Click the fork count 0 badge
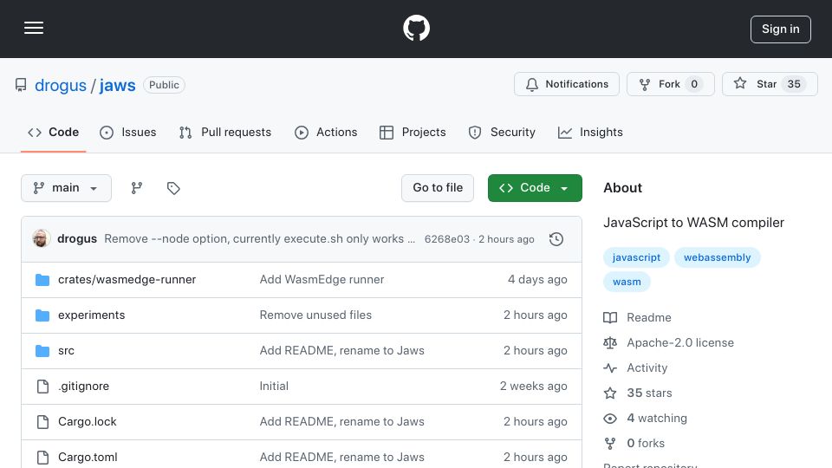This screenshot has width=832, height=468. [x=694, y=84]
